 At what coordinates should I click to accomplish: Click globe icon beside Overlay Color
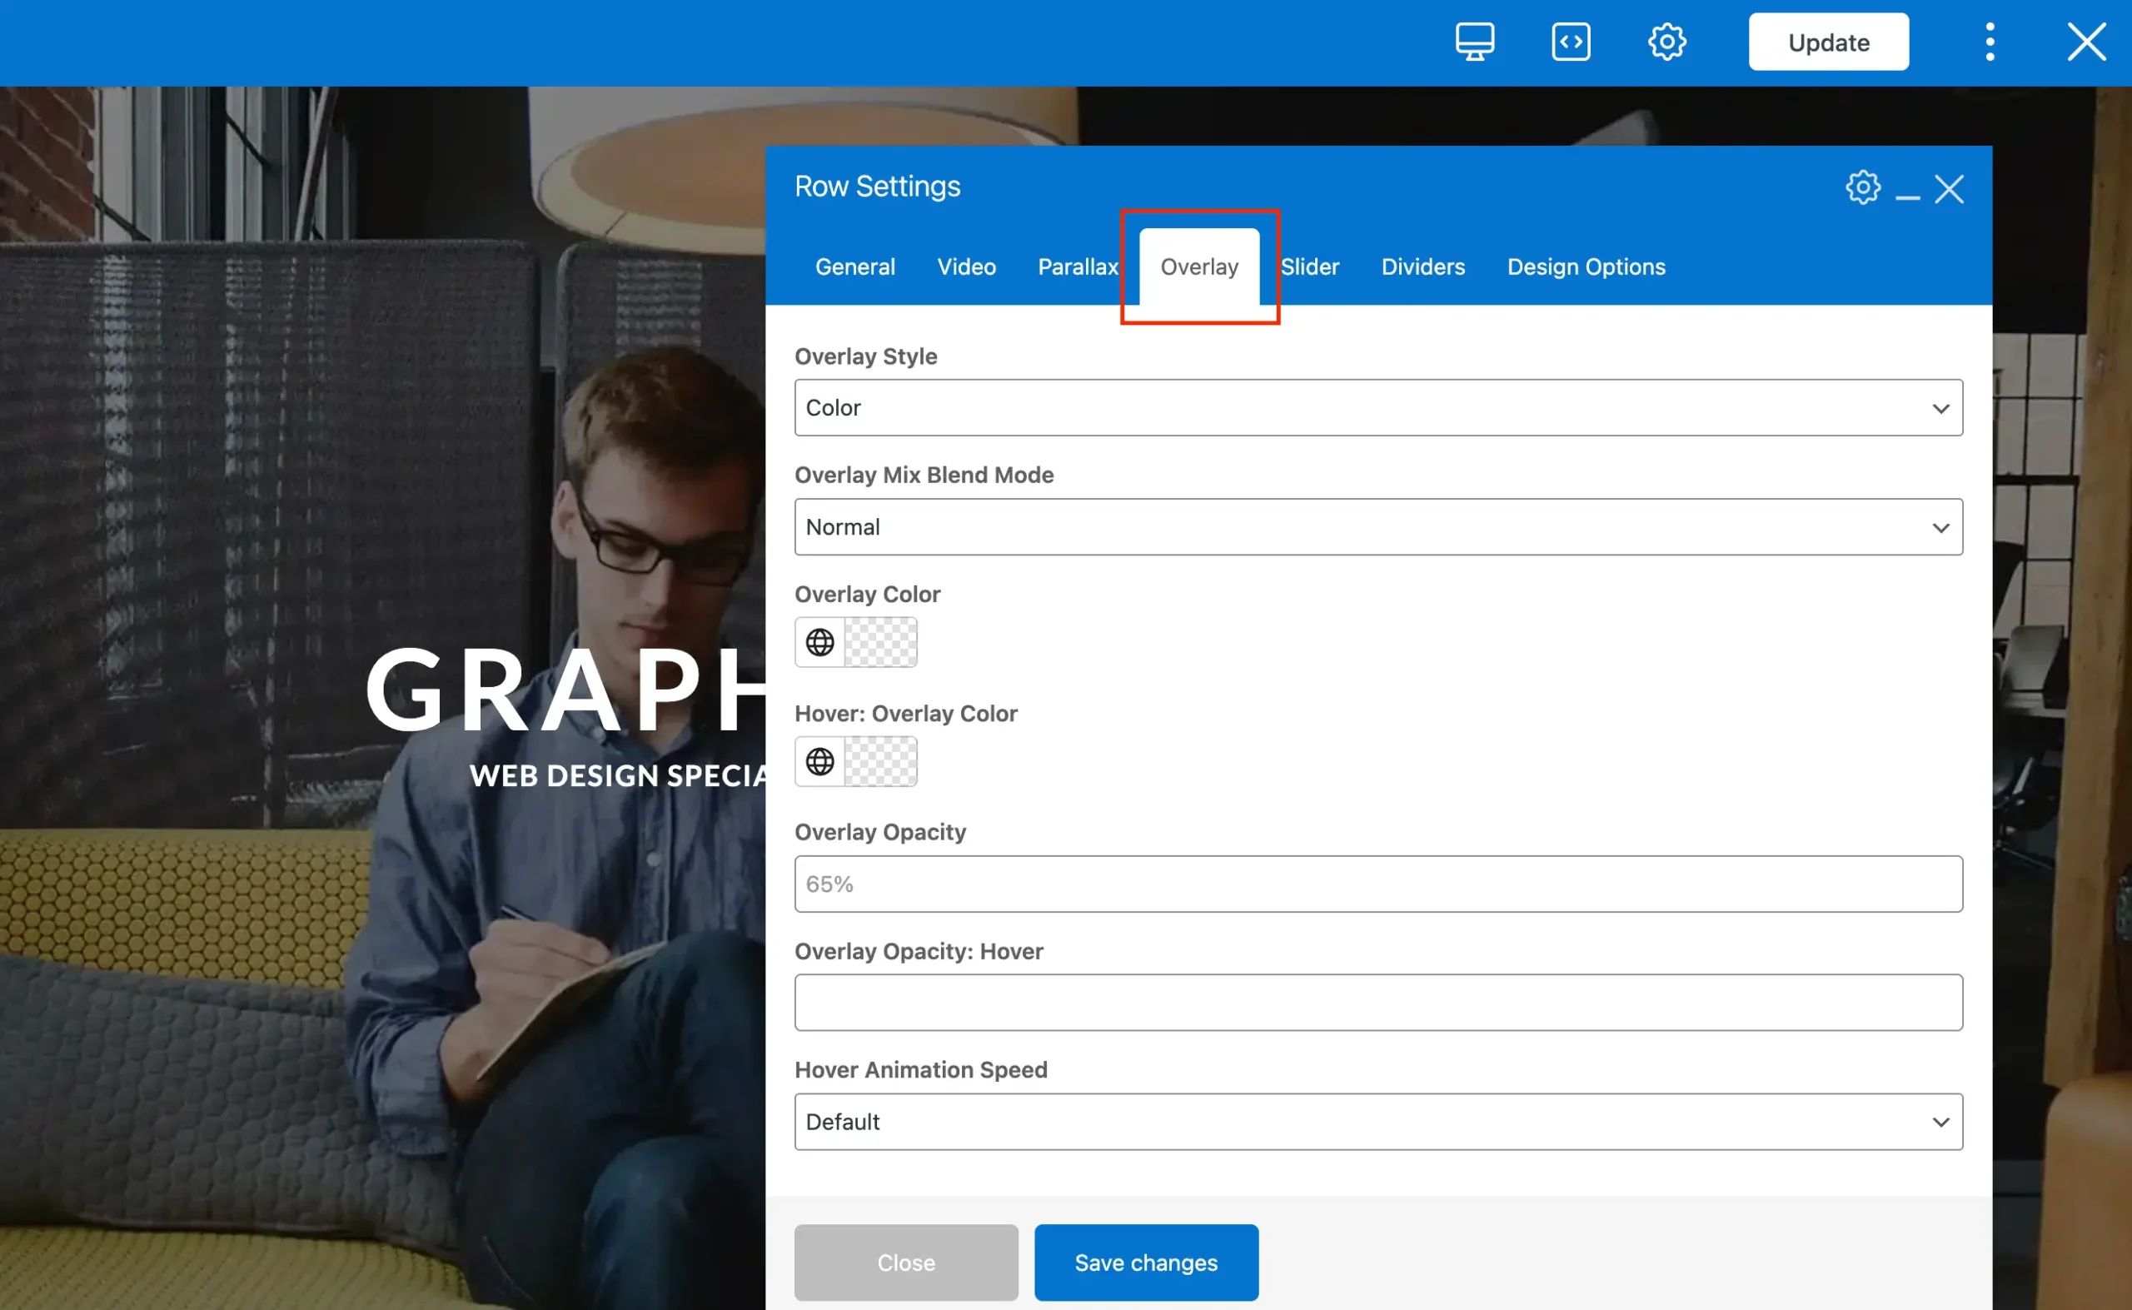819,642
